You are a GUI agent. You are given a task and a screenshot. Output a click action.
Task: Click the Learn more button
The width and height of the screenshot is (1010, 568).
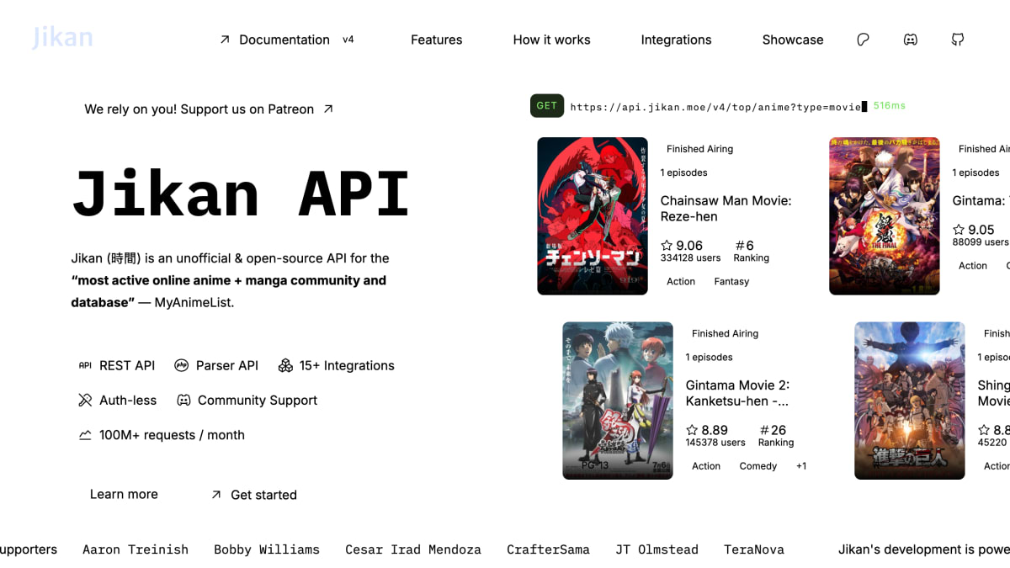(124, 494)
